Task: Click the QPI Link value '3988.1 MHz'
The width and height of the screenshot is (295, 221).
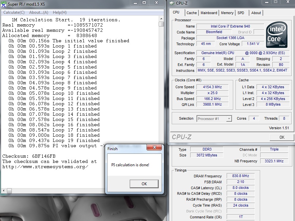Action: (212, 104)
